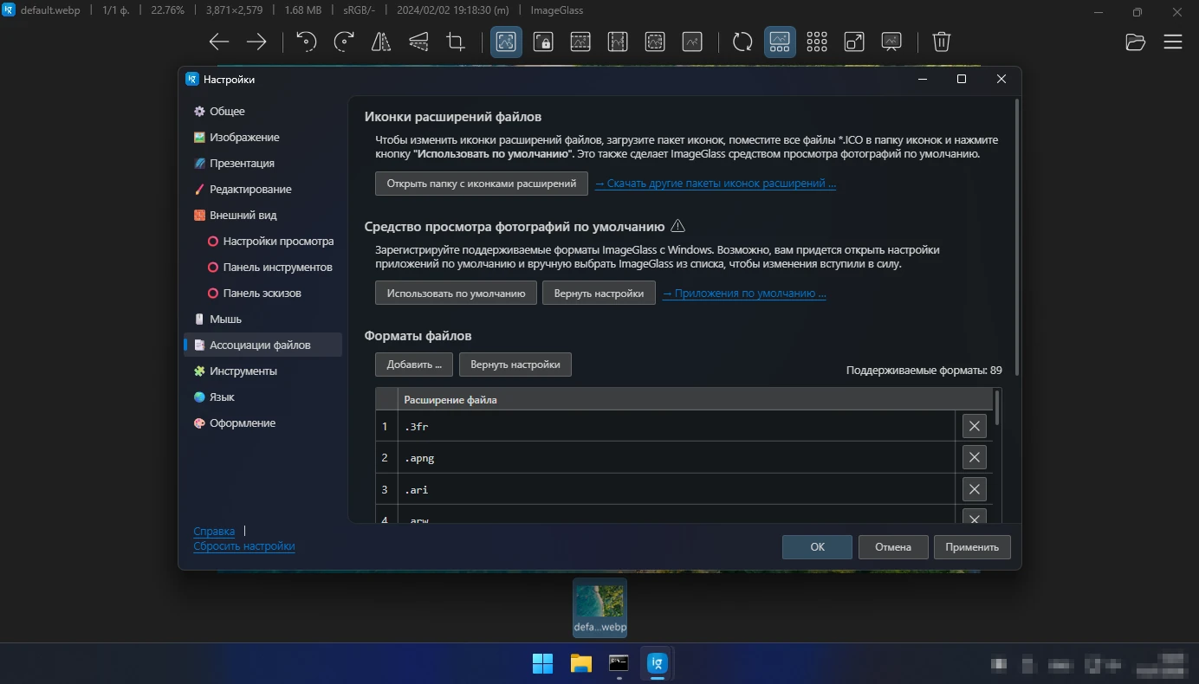Select Панель эскизов sub-item

point(263,293)
